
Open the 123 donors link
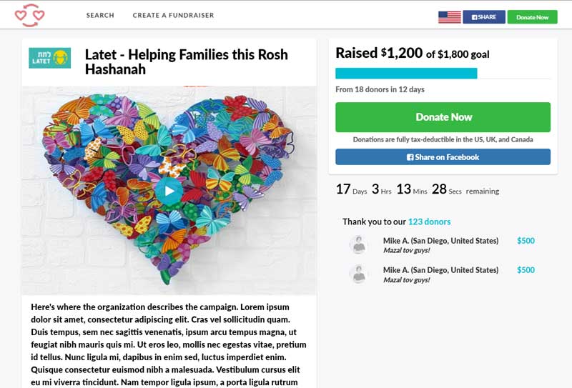click(429, 222)
